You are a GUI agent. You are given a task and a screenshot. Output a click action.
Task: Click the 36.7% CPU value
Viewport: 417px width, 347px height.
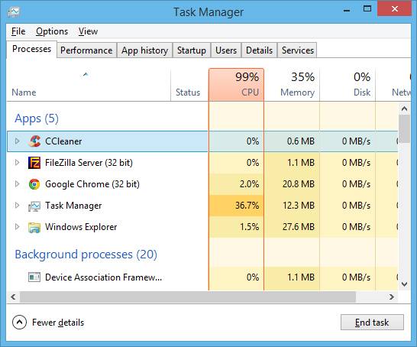pos(247,206)
